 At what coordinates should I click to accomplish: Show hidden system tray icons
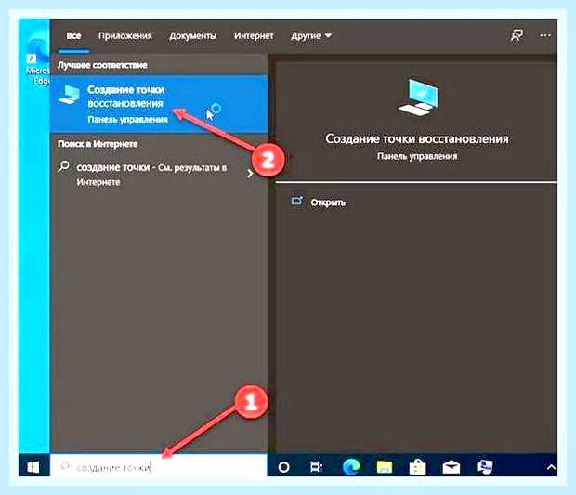click(x=551, y=467)
